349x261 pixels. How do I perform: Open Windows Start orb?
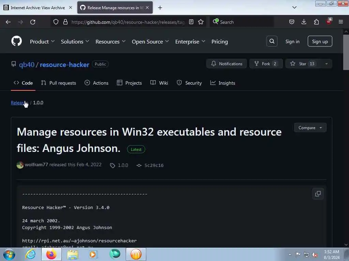9,254
